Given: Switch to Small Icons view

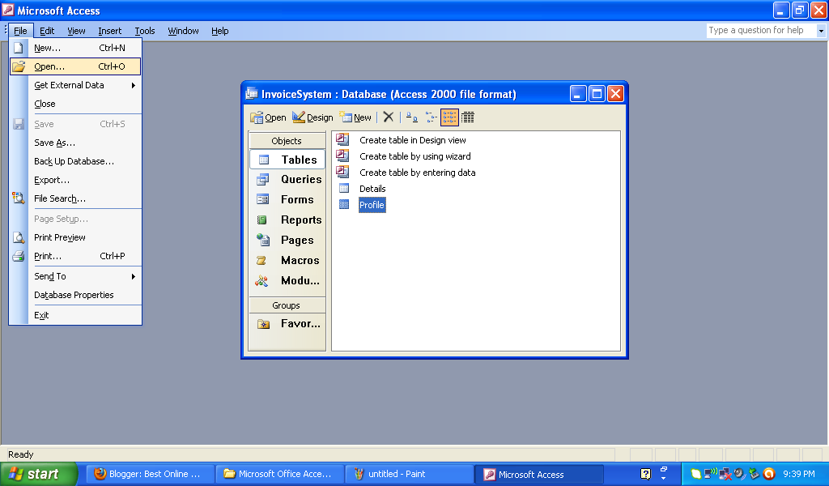Looking at the screenshot, I should (431, 117).
